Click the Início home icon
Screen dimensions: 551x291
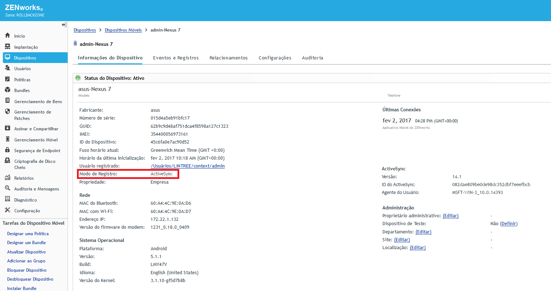[8, 35]
